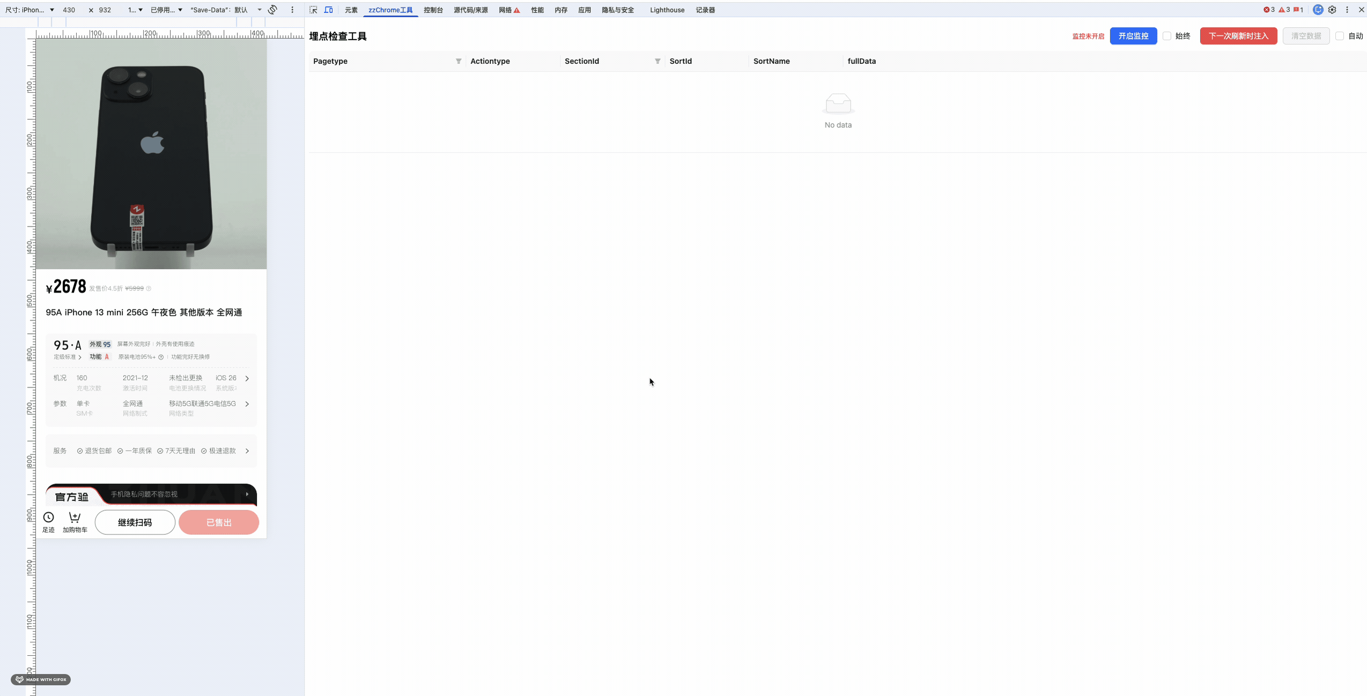Enable the 自动 checkbox
Image resolution: width=1367 pixels, height=696 pixels.
pyautogui.click(x=1340, y=36)
